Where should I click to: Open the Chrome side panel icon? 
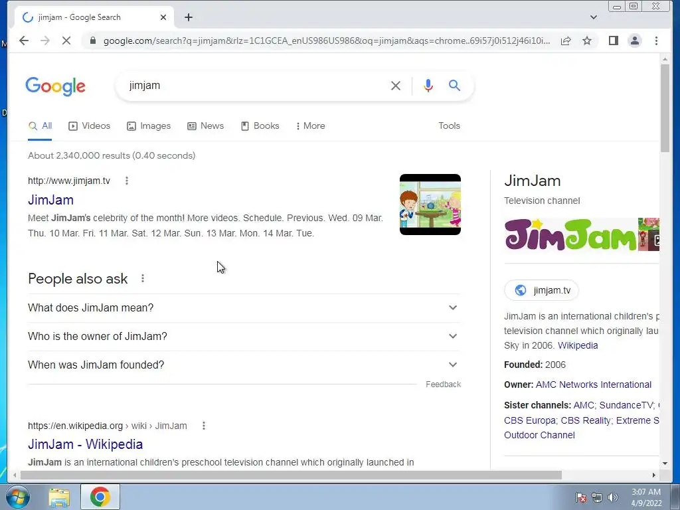pyautogui.click(x=613, y=41)
